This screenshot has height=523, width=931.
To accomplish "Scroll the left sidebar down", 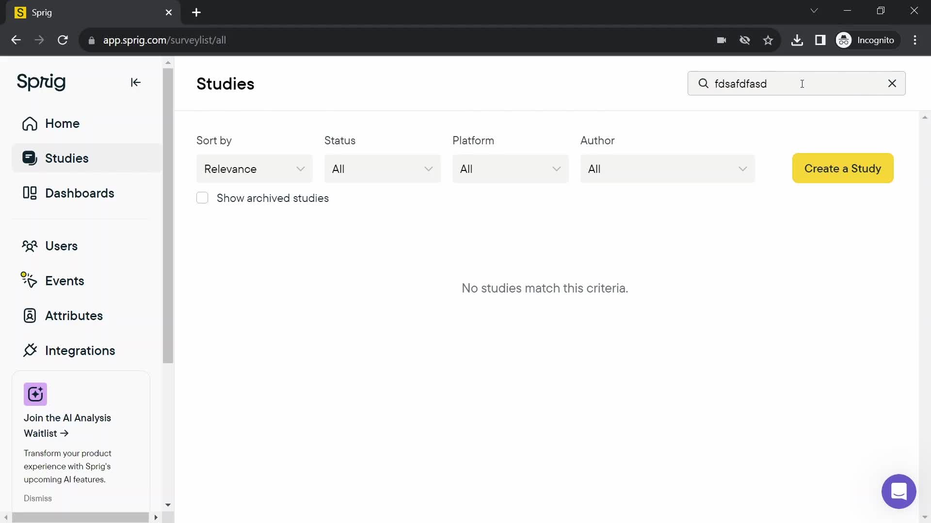I will [x=167, y=505].
